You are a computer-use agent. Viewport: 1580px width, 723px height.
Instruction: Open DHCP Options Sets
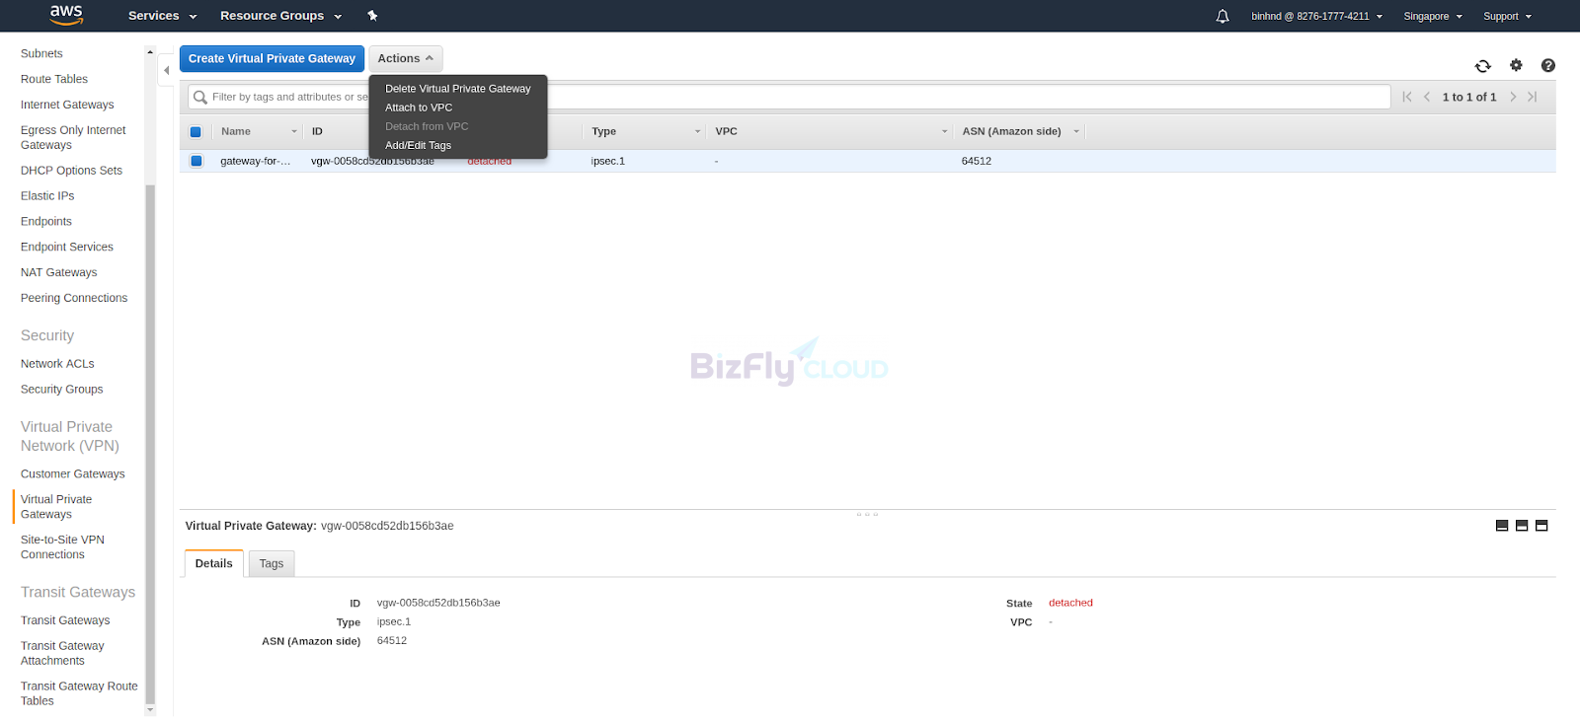[x=71, y=171]
